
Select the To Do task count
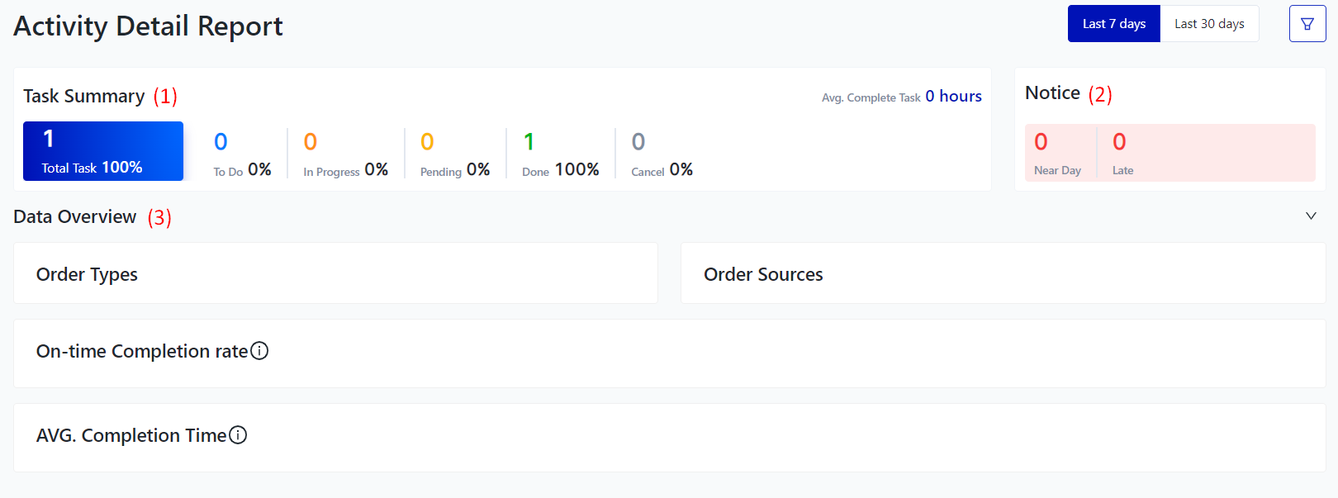(x=241, y=154)
